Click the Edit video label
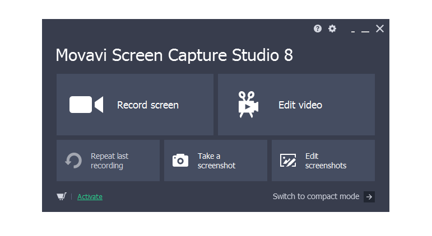 (300, 105)
